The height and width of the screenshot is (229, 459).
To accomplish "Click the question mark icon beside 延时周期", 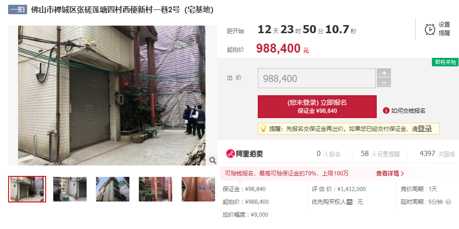I will tap(448, 202).
